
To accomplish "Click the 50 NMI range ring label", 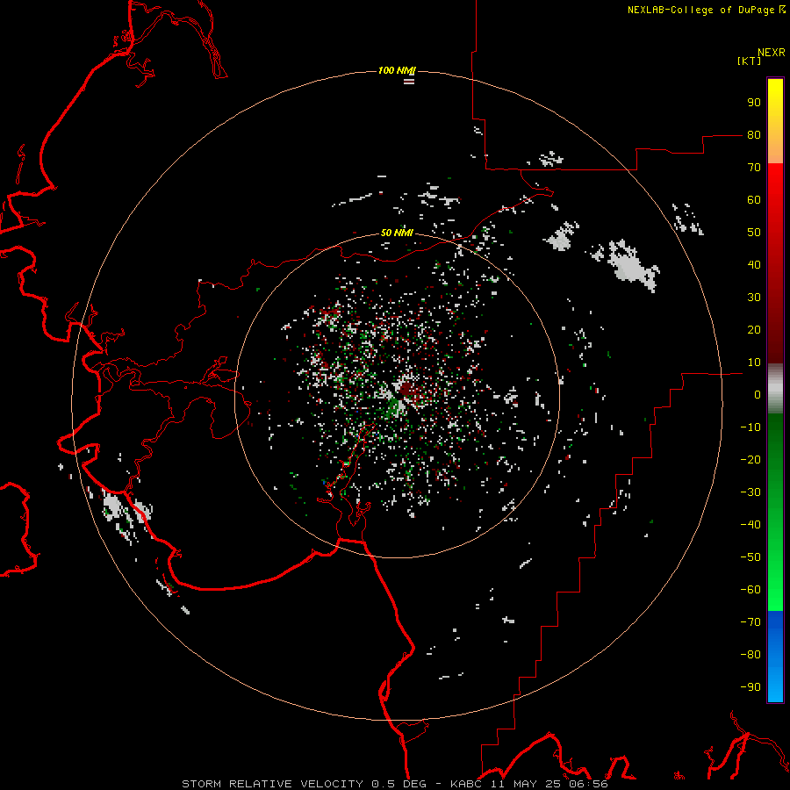I will coord(397,233).
